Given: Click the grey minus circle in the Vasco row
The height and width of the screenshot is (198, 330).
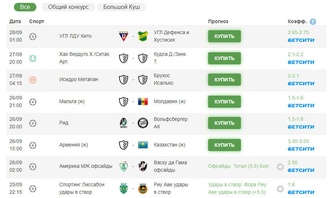Looking at the screenshot, I should point(280,167).
